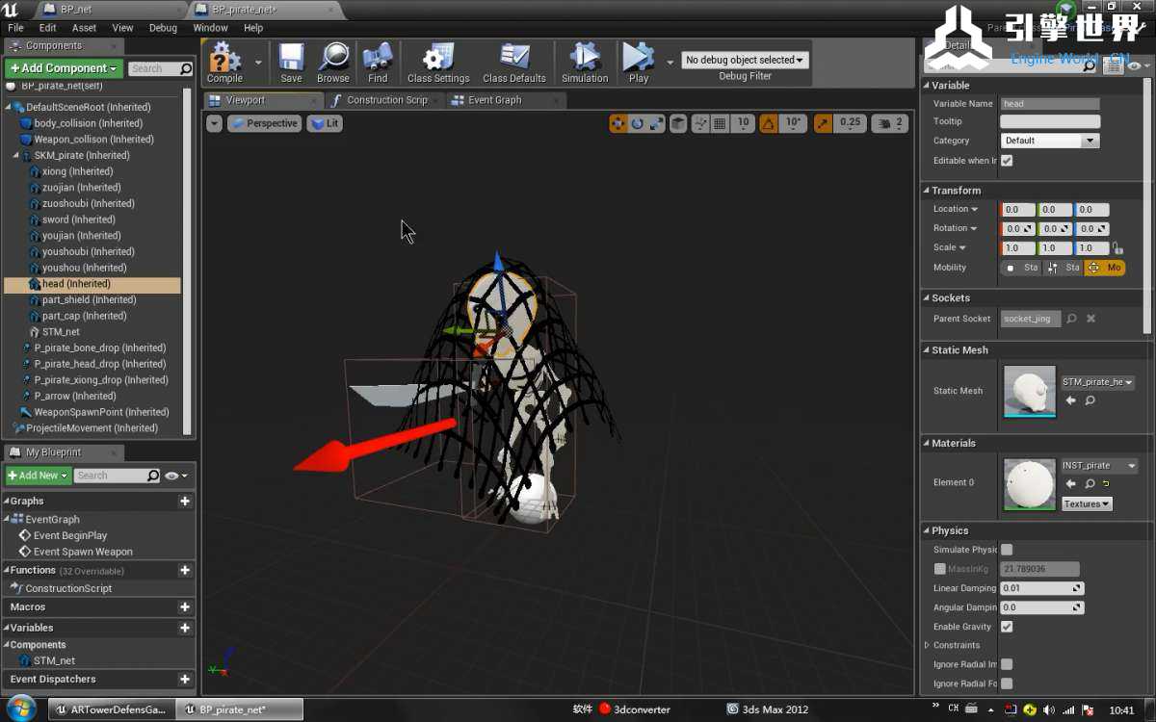Open the Category Default dropdown

[x=1049, y=141]
